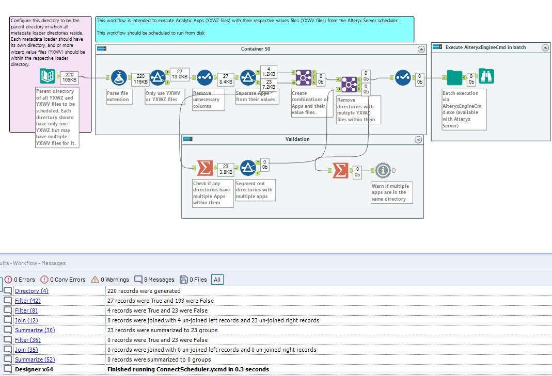
Task: Switch to the 0 Errors filter
Action: (22, 279)
